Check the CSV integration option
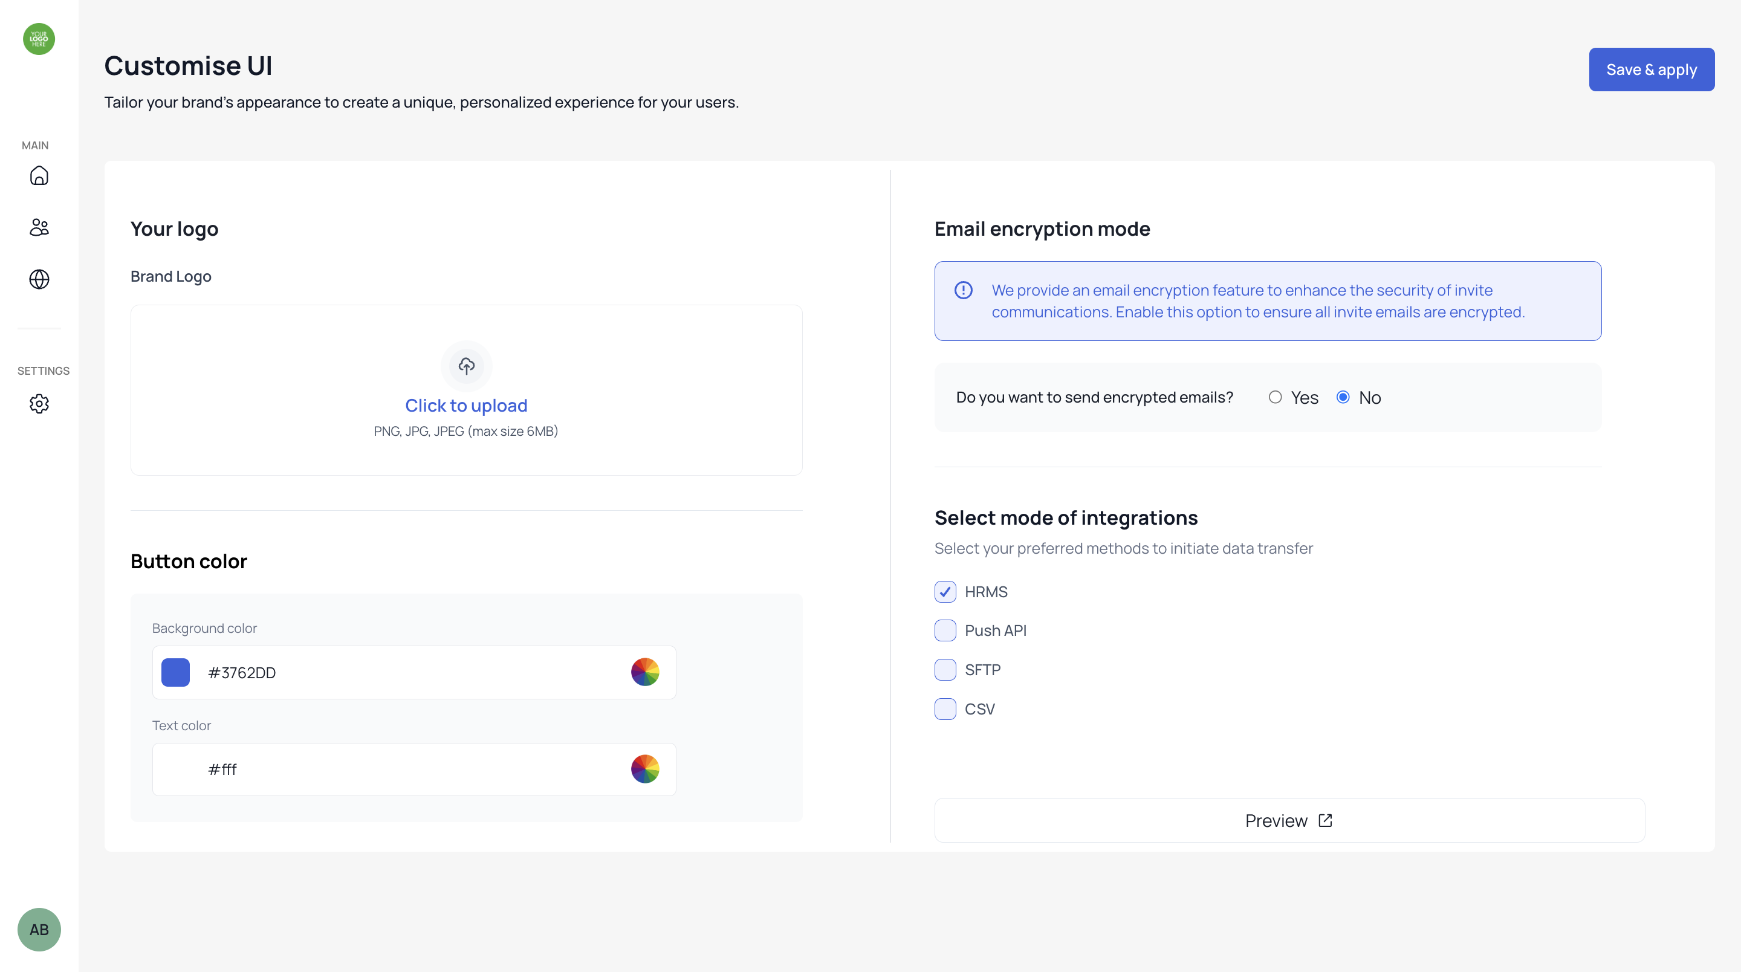Image resolution: width=1741 pixels, height=972 pixels. pos(945,709)
